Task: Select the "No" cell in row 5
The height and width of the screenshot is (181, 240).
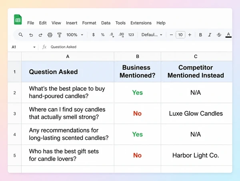Action: (138, 155)
